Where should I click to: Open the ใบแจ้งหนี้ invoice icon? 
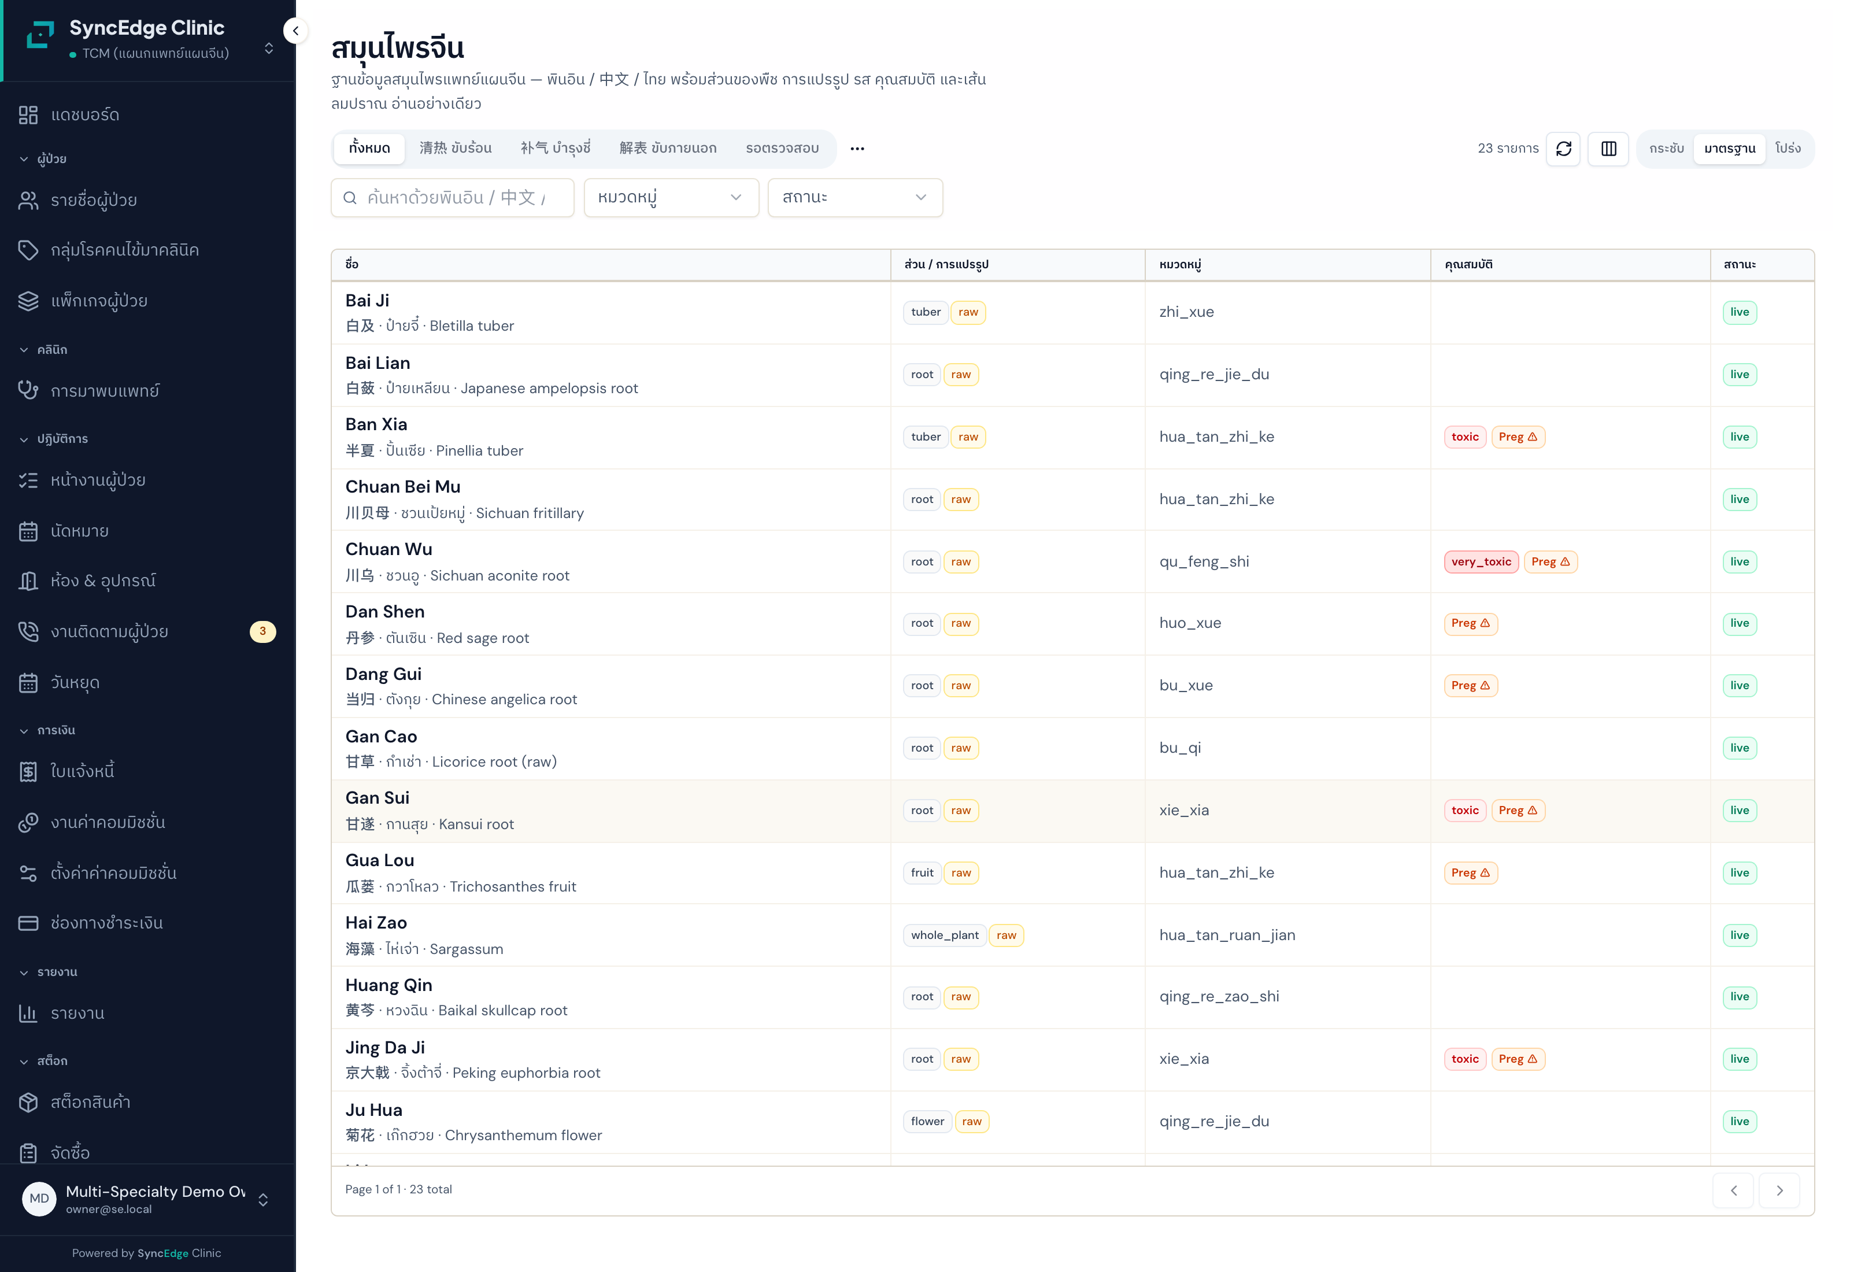pyautogui.click(x=29, y=771)
